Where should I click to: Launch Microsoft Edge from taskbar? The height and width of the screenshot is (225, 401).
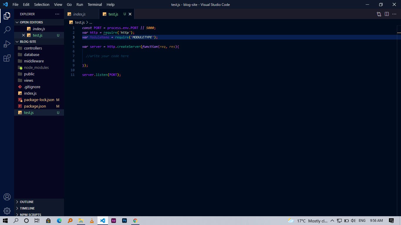point(59,221)
